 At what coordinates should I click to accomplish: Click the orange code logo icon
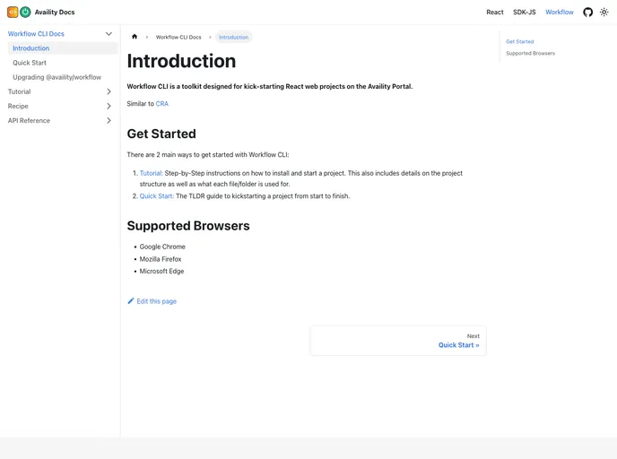pyautogui.click(x=13, y=13)
